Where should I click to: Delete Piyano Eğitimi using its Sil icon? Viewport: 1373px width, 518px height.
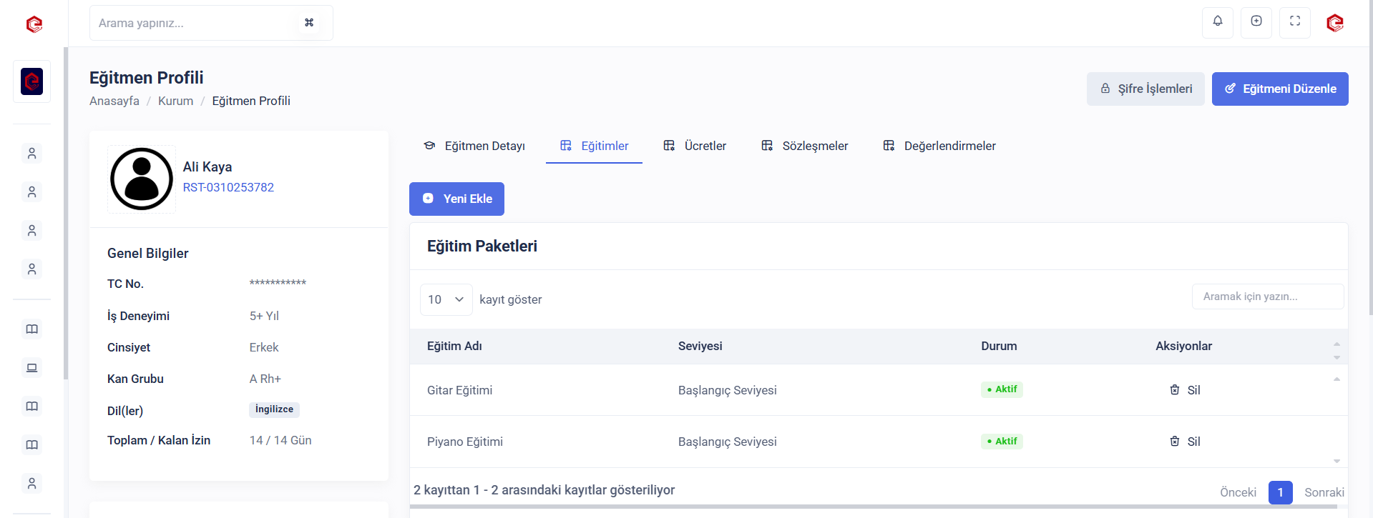pyautogui.click(x=1174, y=442)
